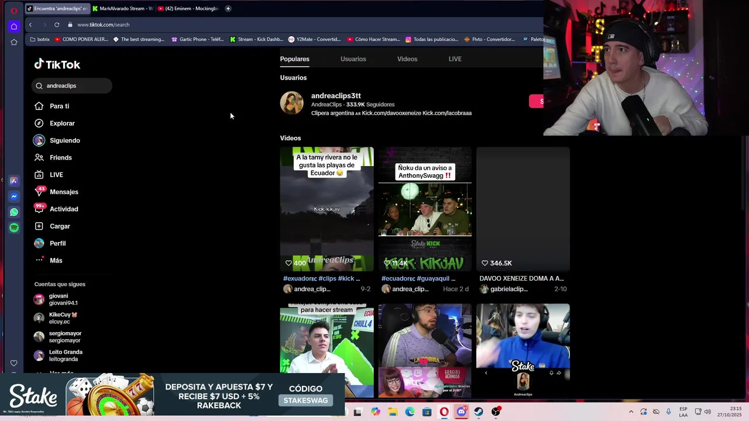Open Flvto Convertidor bookmark
Image resolution: width=749 pixels, height=421 pixels.
click(489, 39)
